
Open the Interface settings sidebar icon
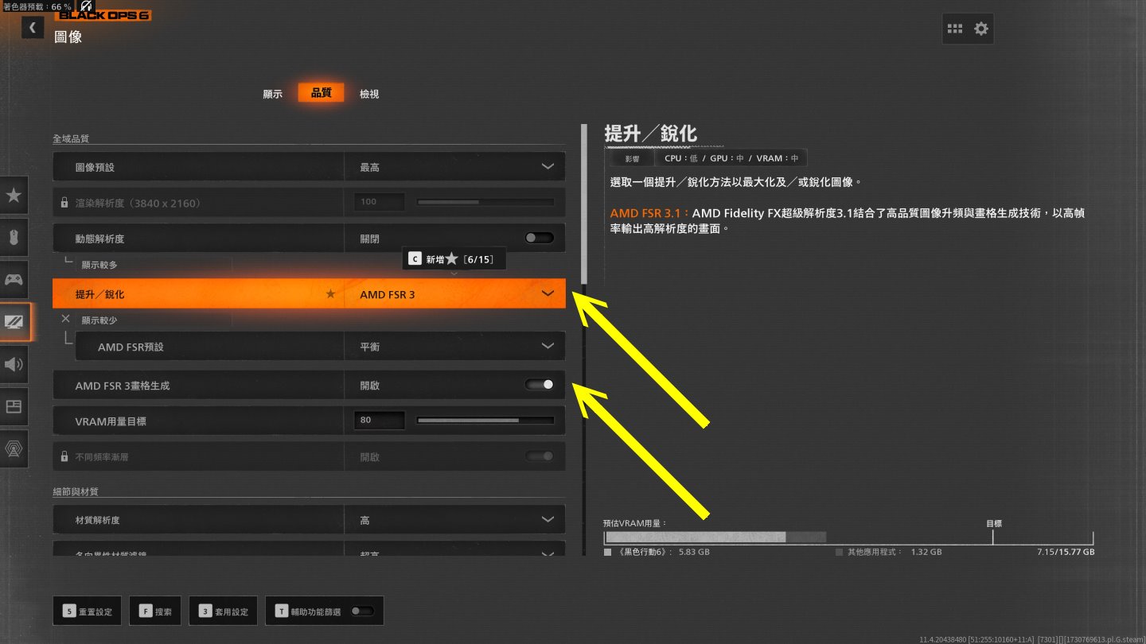tap(14, 407)
